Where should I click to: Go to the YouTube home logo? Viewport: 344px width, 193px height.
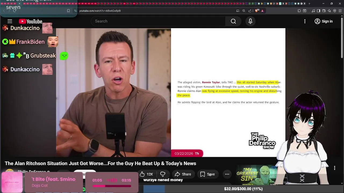30,21
